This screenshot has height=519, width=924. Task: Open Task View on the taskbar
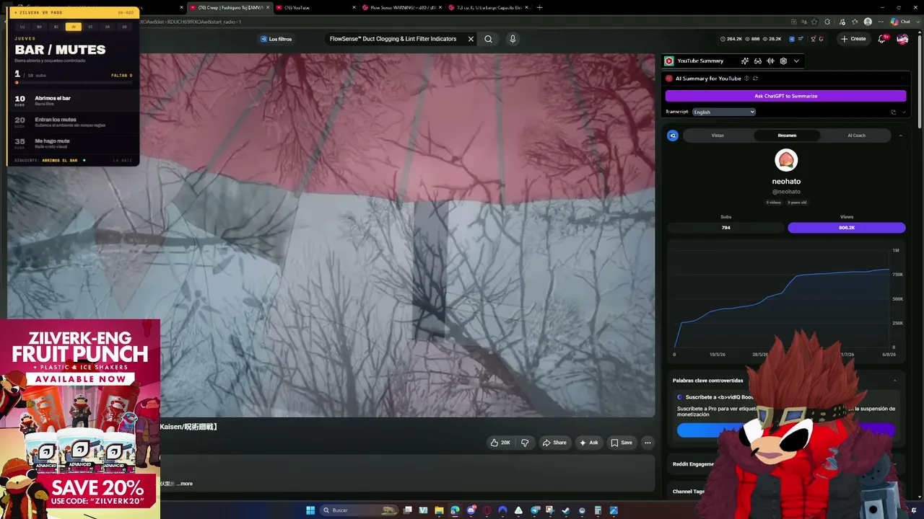[408, 510]
